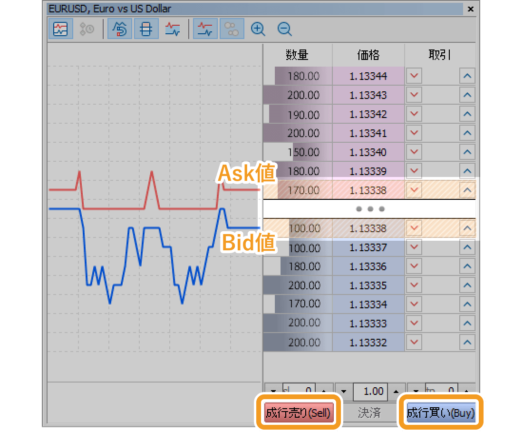Decrease the tp take profit value
The image size is (523, 432).
click(x=416, y=391)
